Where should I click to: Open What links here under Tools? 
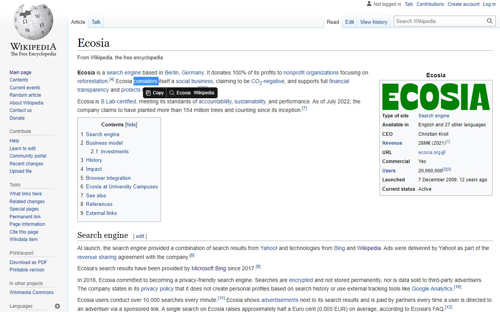(x=26, y=194)
